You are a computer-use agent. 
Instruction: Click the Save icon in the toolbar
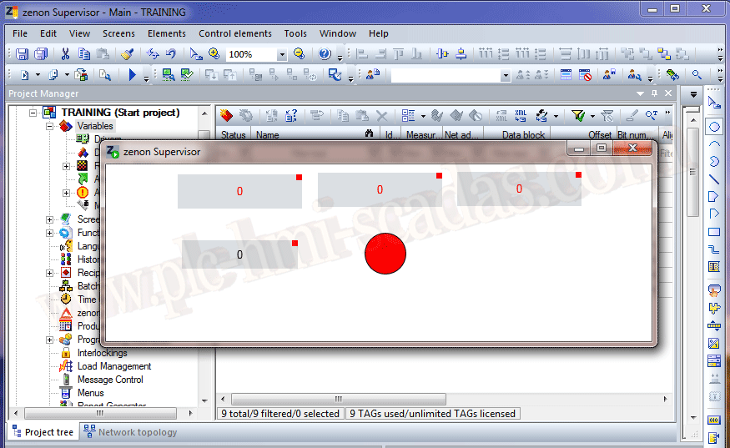[x=21, y=54]
